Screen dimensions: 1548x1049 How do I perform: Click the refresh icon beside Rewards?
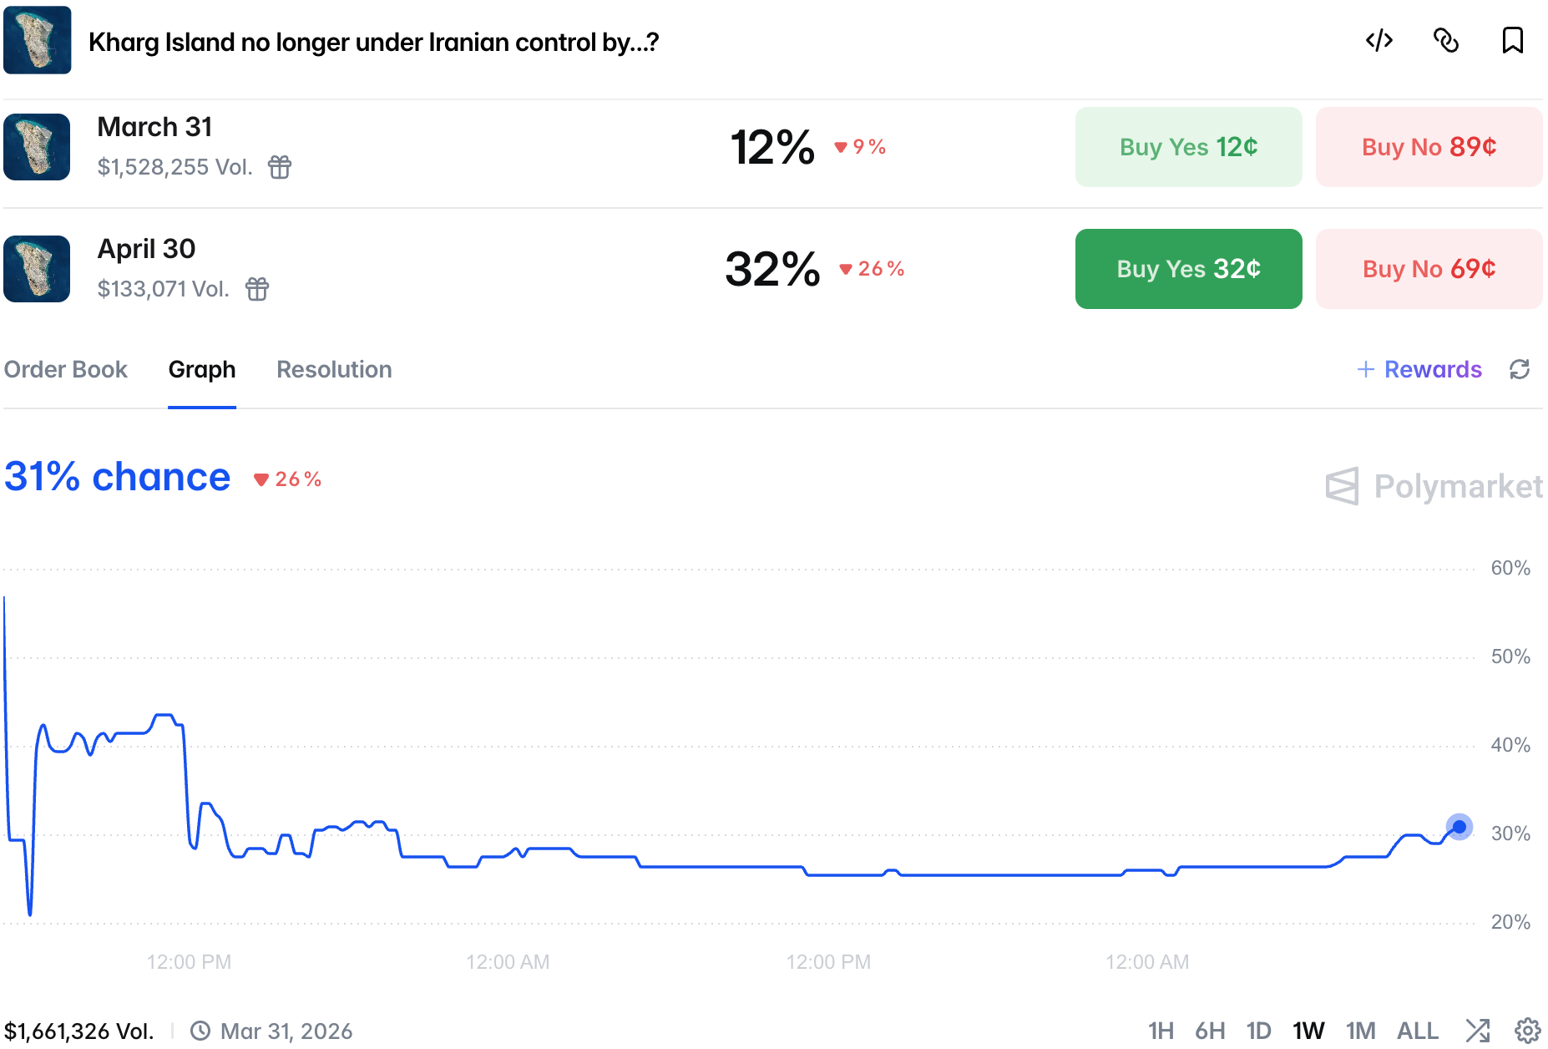coord(1519,369)
